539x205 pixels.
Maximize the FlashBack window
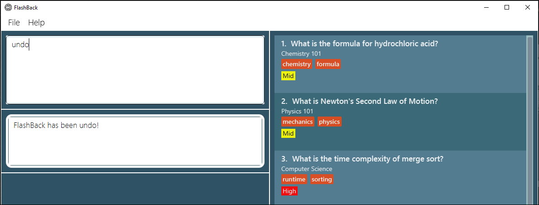(507, 7)
